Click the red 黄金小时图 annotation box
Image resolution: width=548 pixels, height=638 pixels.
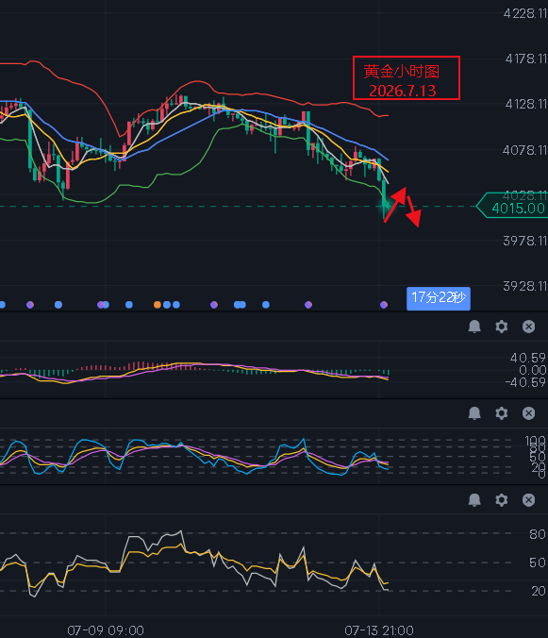(407, 77)
